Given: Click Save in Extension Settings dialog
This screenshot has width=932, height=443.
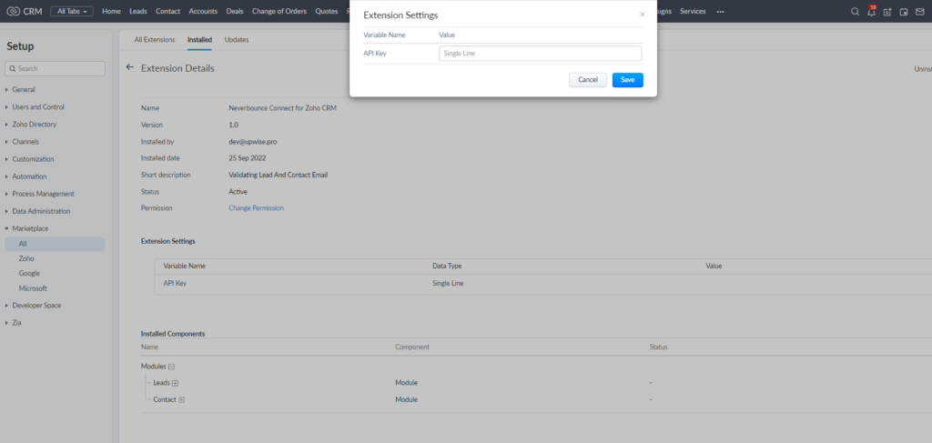Looking at the screenshot, I should pyautogui.click(x=628, y=80).
